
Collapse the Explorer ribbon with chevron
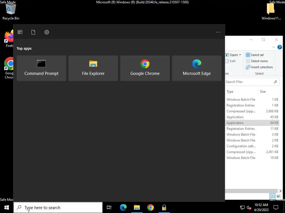pos(274,47)
